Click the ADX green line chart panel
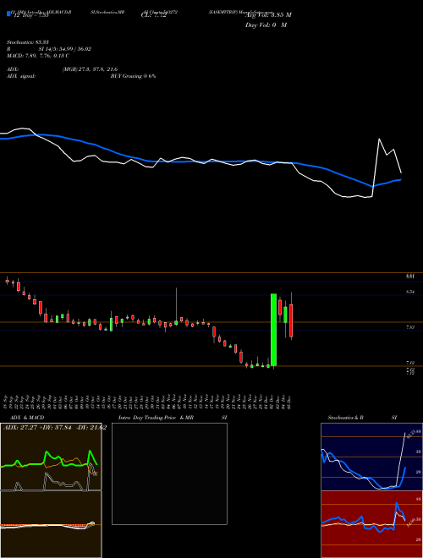This screenshot has width=423, height=558. [x=51, y=457]
